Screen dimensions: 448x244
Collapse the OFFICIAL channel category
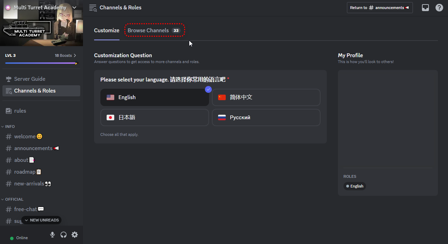tap(14, 199)
